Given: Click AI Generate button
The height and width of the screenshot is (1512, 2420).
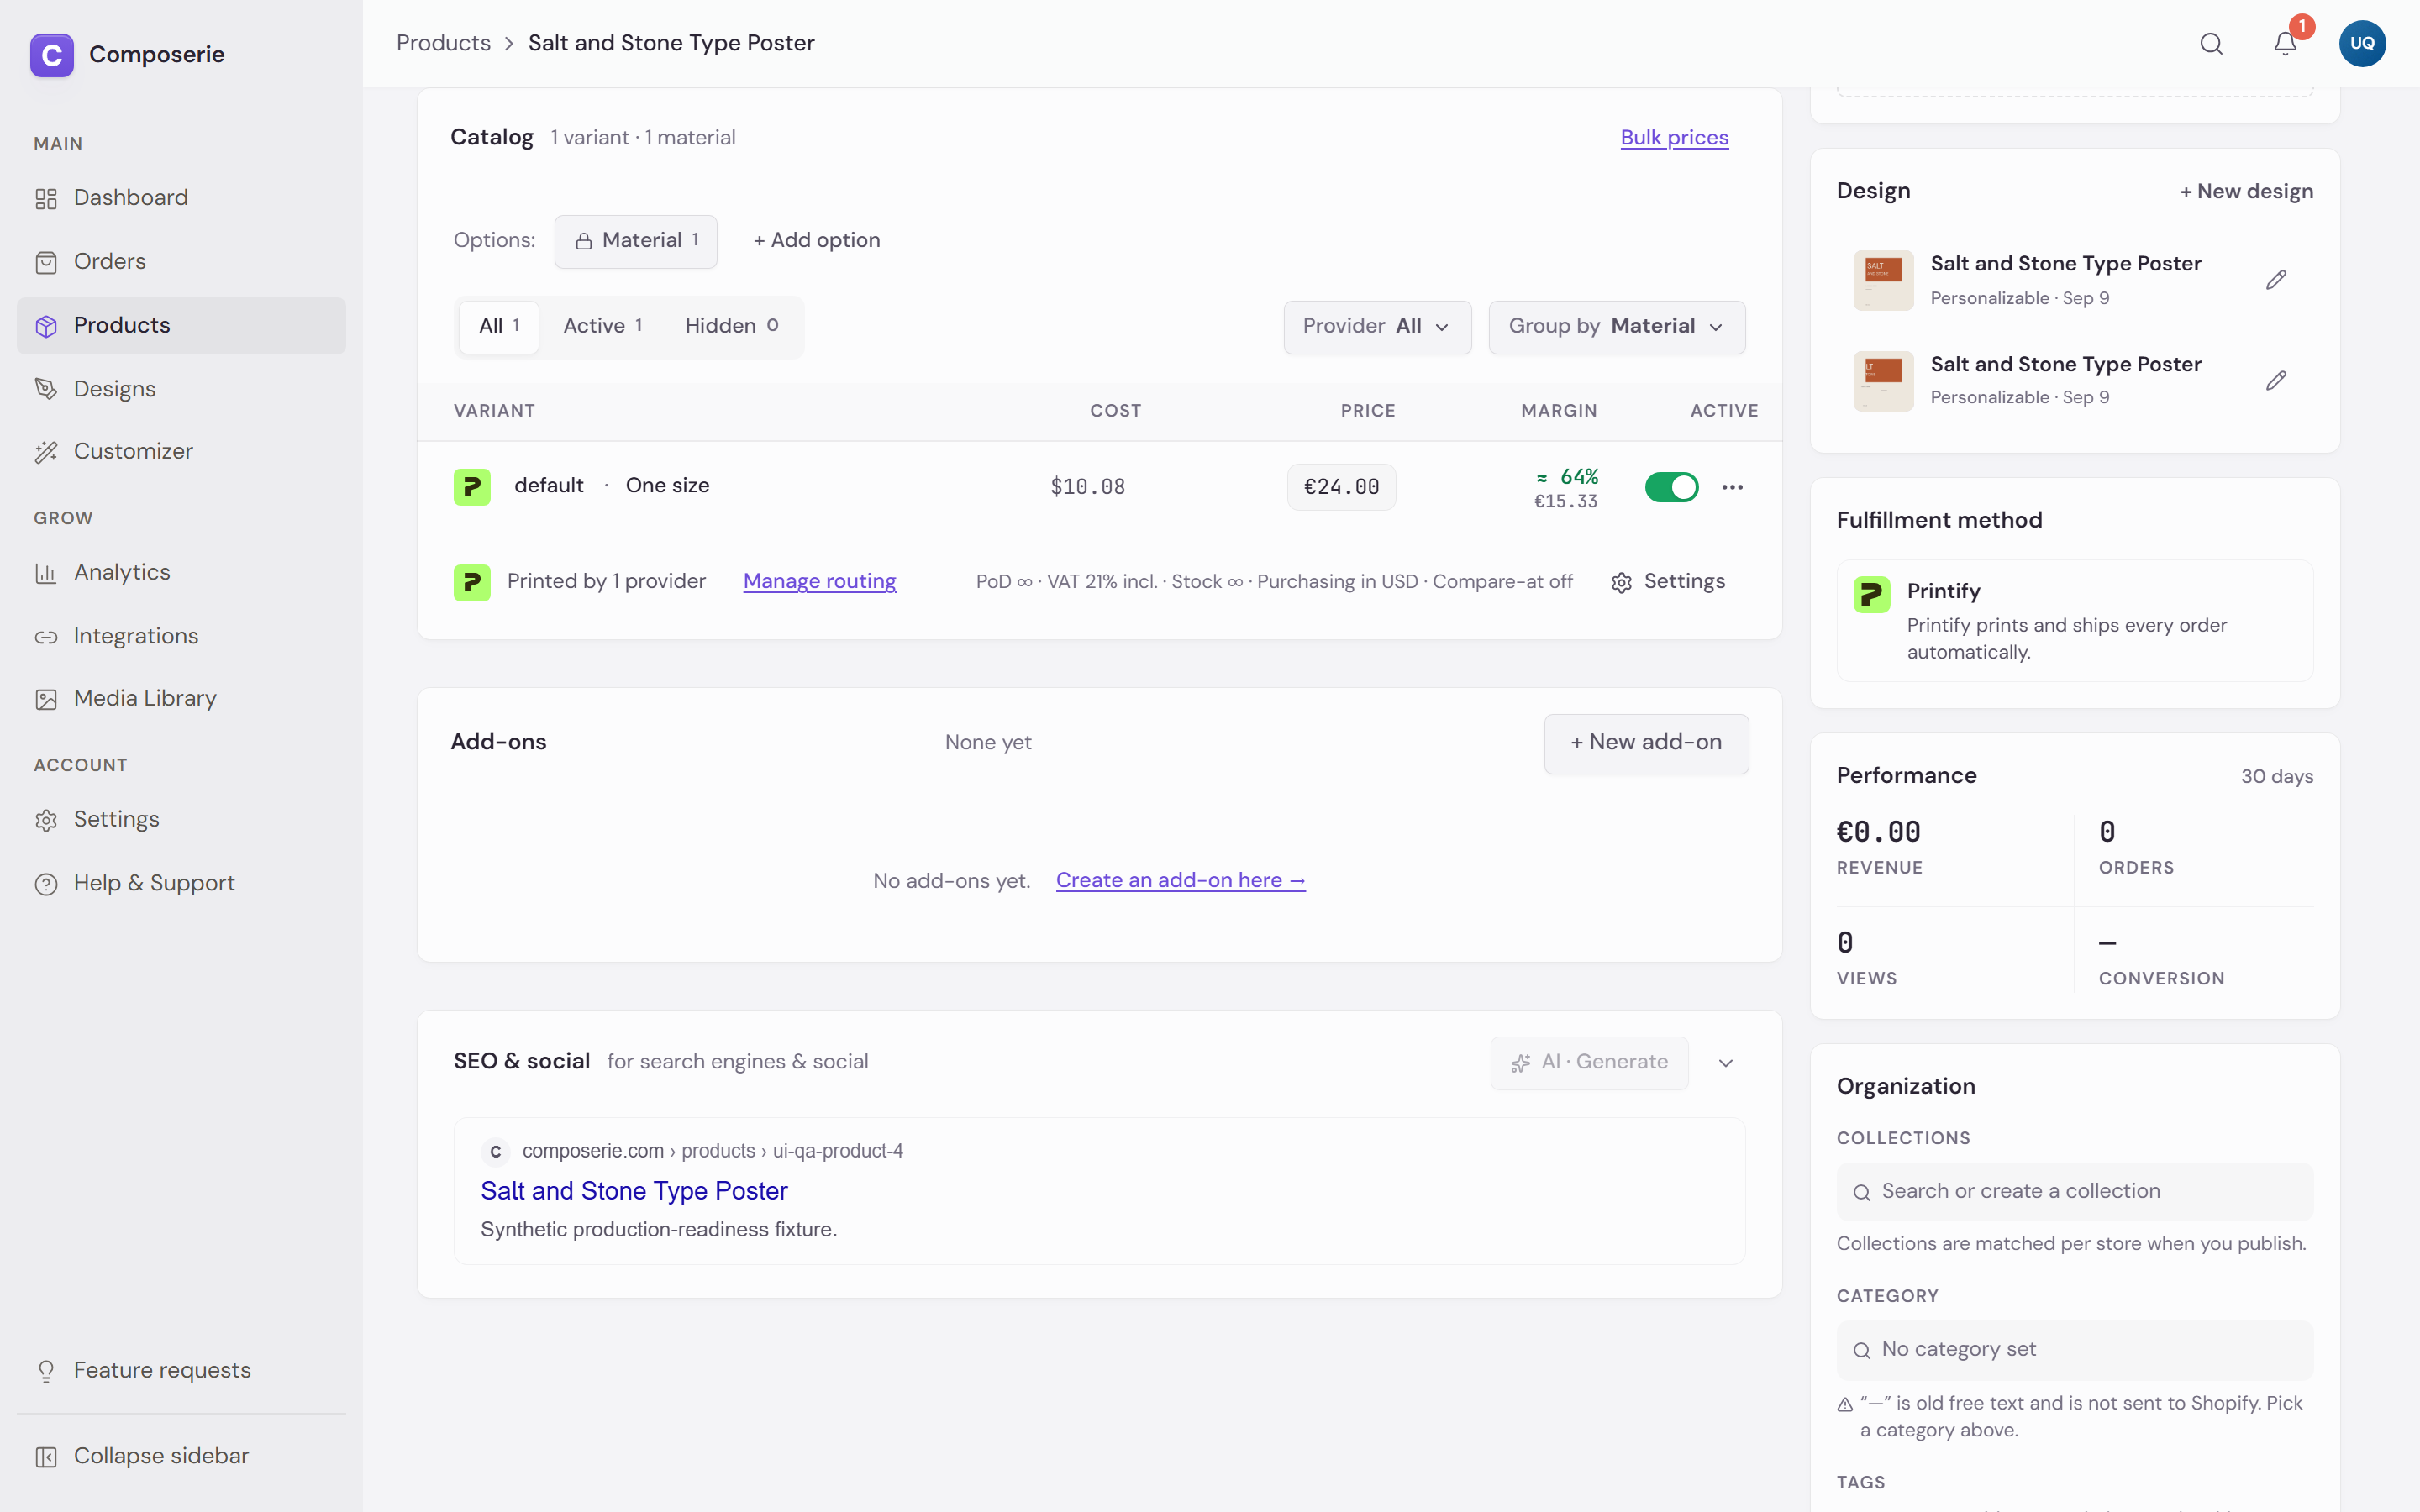Looking at the screenshot, I should [1589, 1063].
